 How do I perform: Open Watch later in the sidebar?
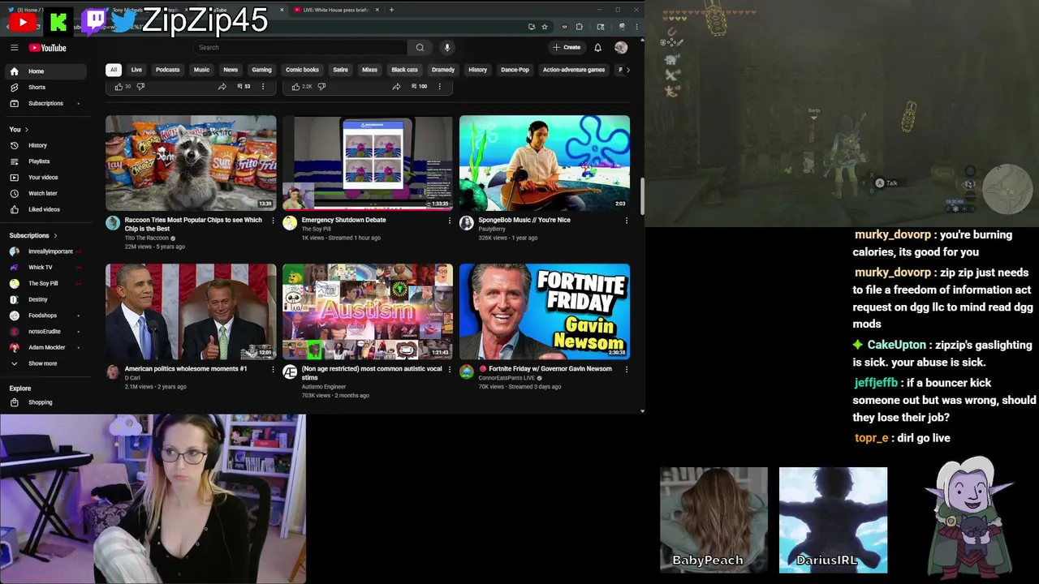point(46,194)
